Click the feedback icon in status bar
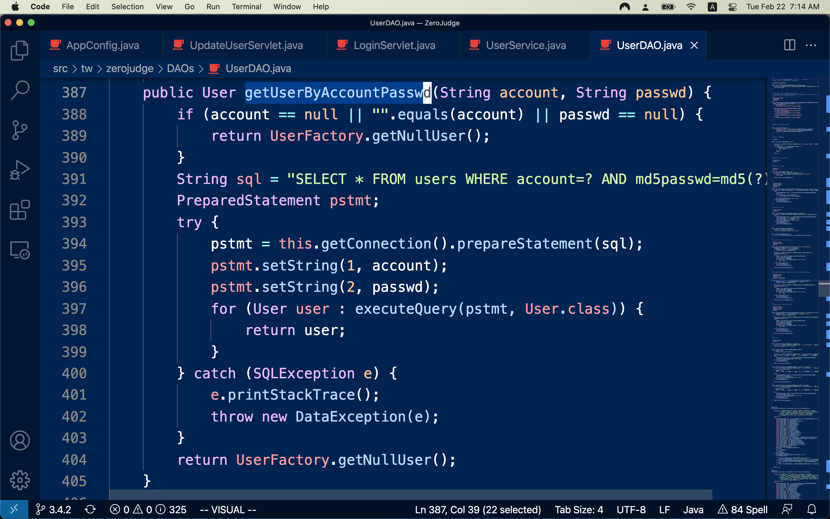 coord(787,509)
